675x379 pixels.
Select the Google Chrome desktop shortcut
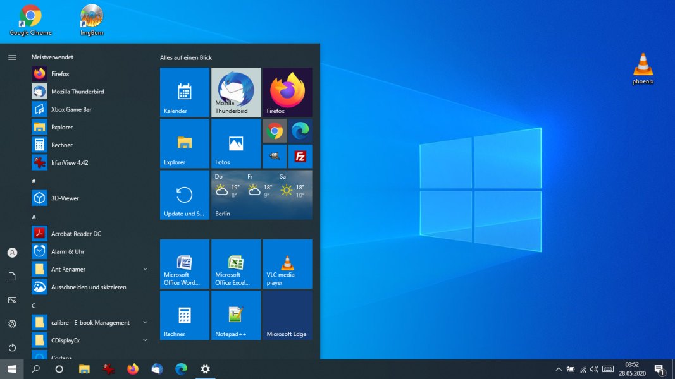point(30,20)
